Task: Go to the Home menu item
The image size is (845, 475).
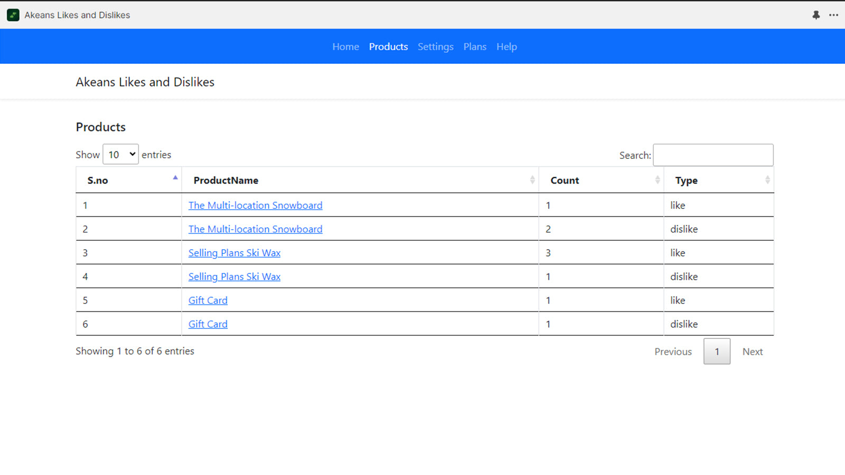Action: click(x=345, y=46)
